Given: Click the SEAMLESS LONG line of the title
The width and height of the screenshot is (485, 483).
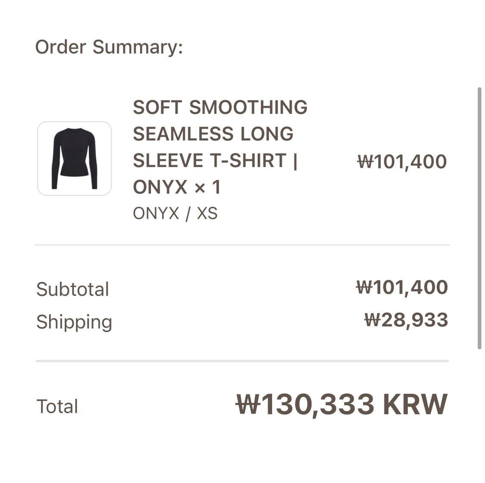Looking at the screenshot, I should click(x=213, y=134).
